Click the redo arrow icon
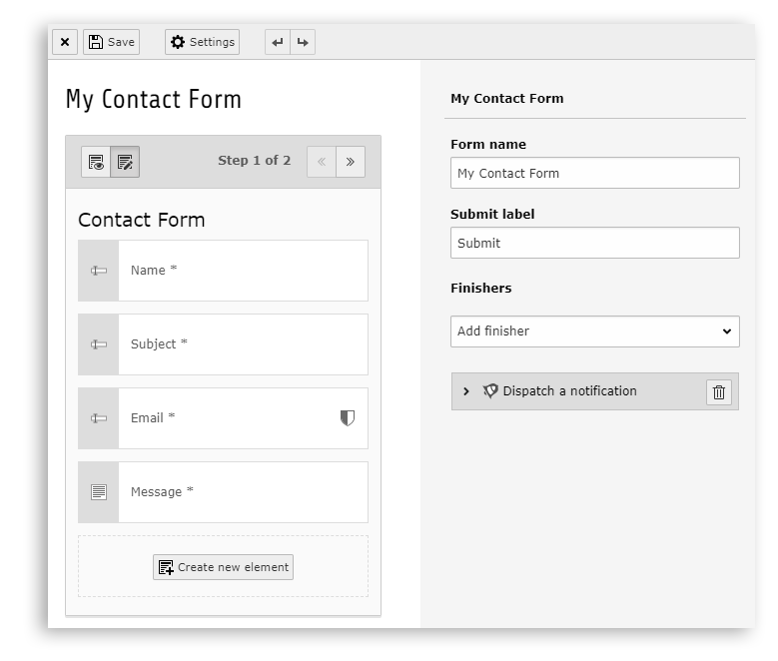This screenshot has height=661, width=778. [x=302, y=42]
